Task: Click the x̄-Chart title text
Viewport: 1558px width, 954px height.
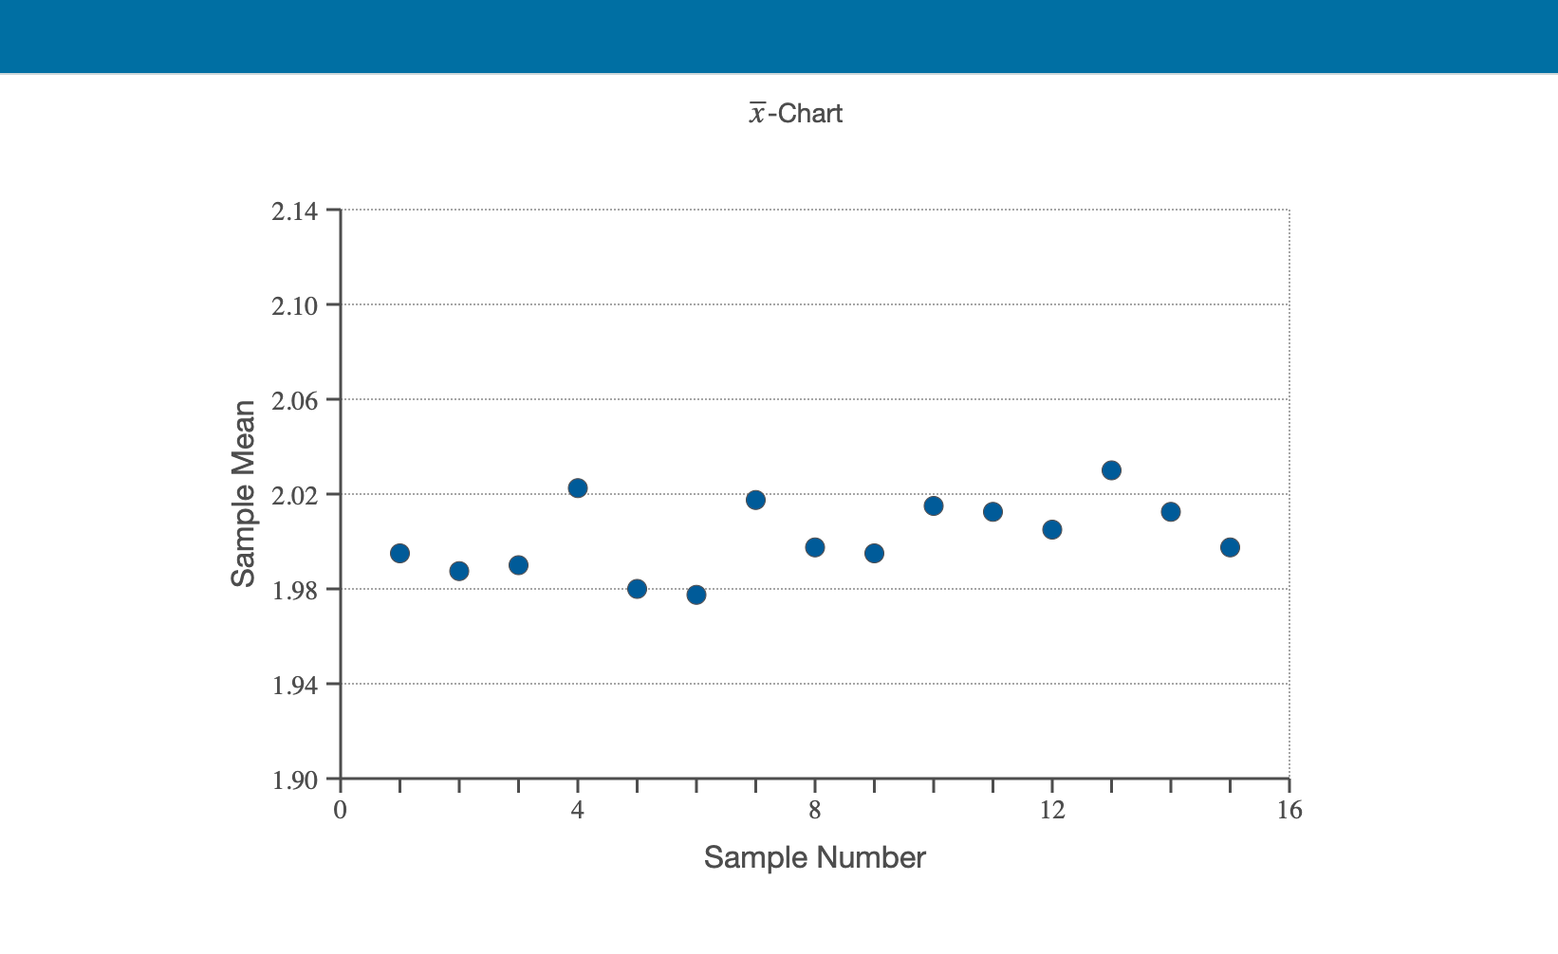Action: point(797,113)
